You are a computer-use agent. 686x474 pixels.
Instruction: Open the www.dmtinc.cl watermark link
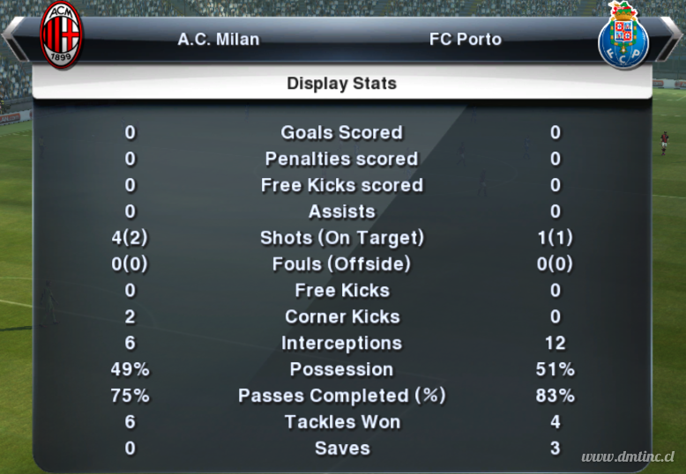628,457
